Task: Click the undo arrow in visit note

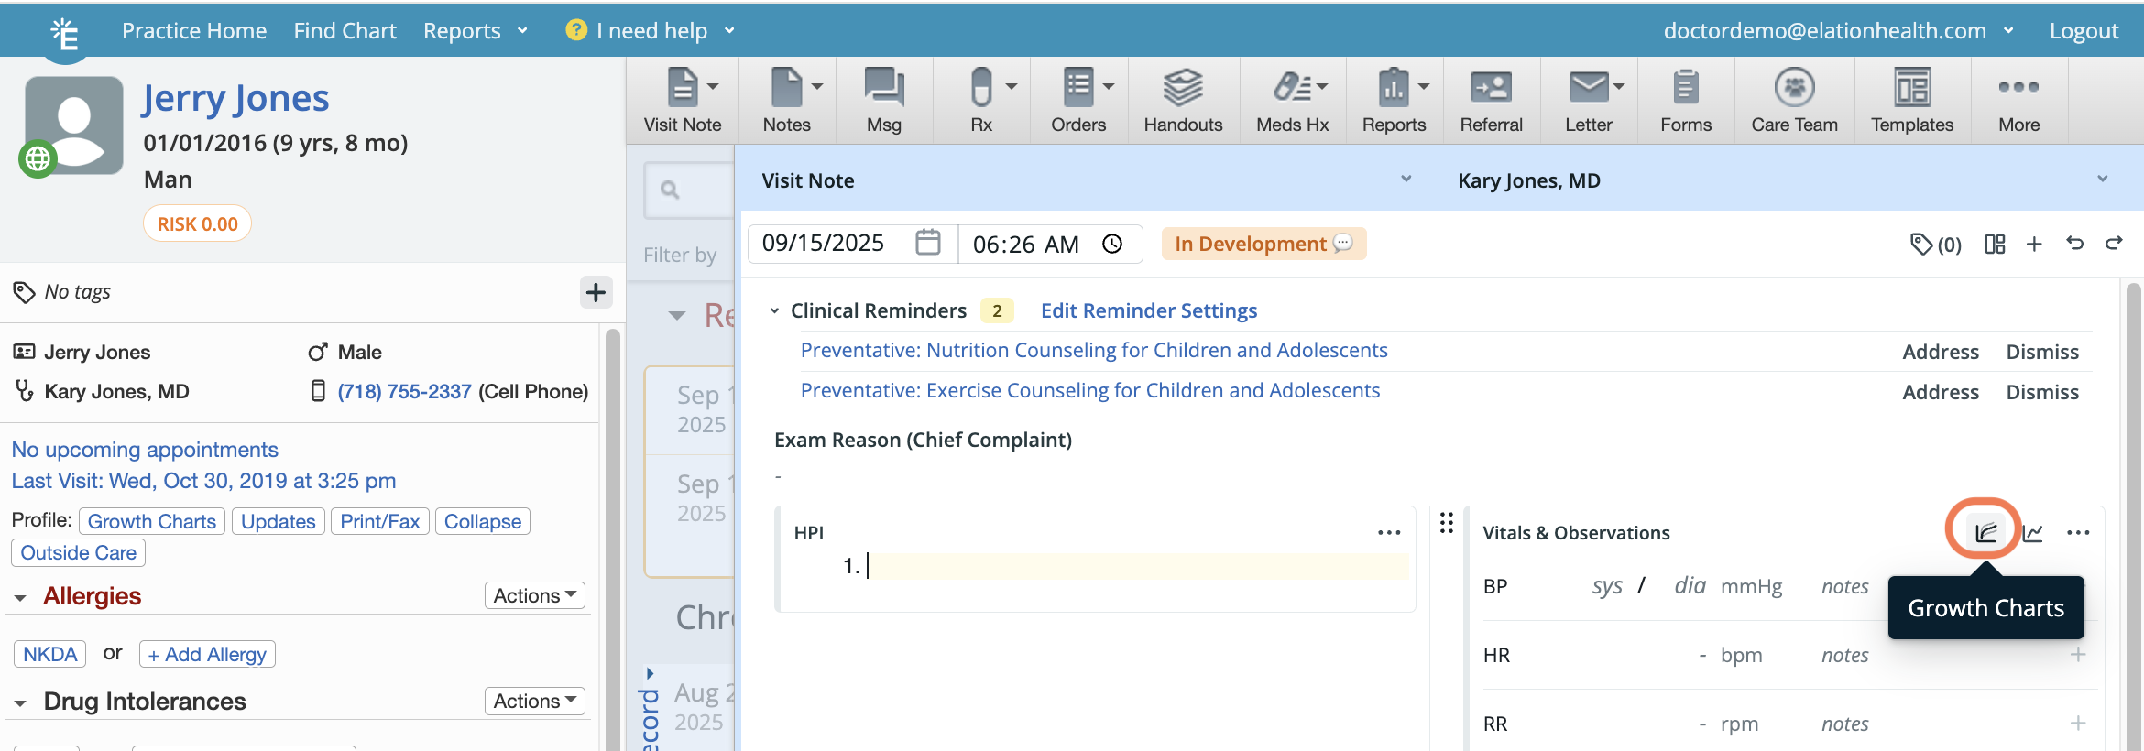Action: tap(2074, 244)
